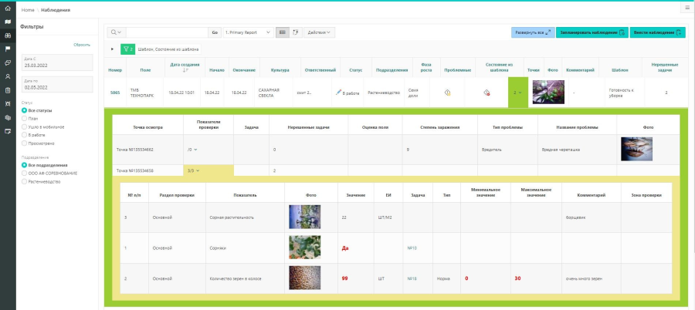Select the План status radio button

click(x=24, y=118)
